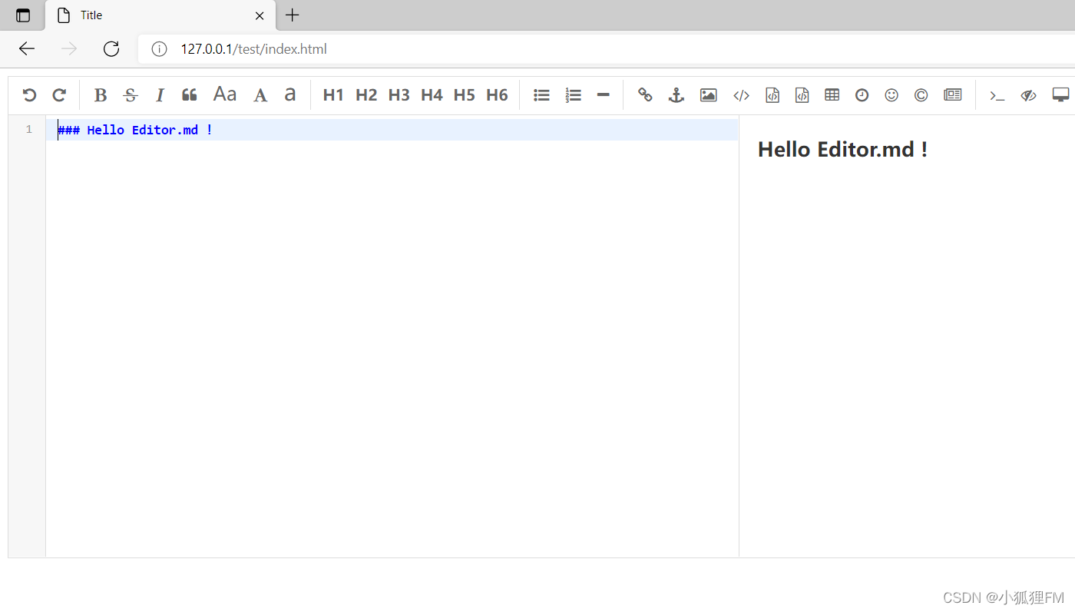The height and width of the screenshot is (612, 1075).
Task: Insert a reference anchor link
Action: pyautogui.click(x=676, y=95)
